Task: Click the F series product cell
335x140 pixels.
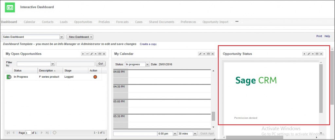Action: click(49, 77)
